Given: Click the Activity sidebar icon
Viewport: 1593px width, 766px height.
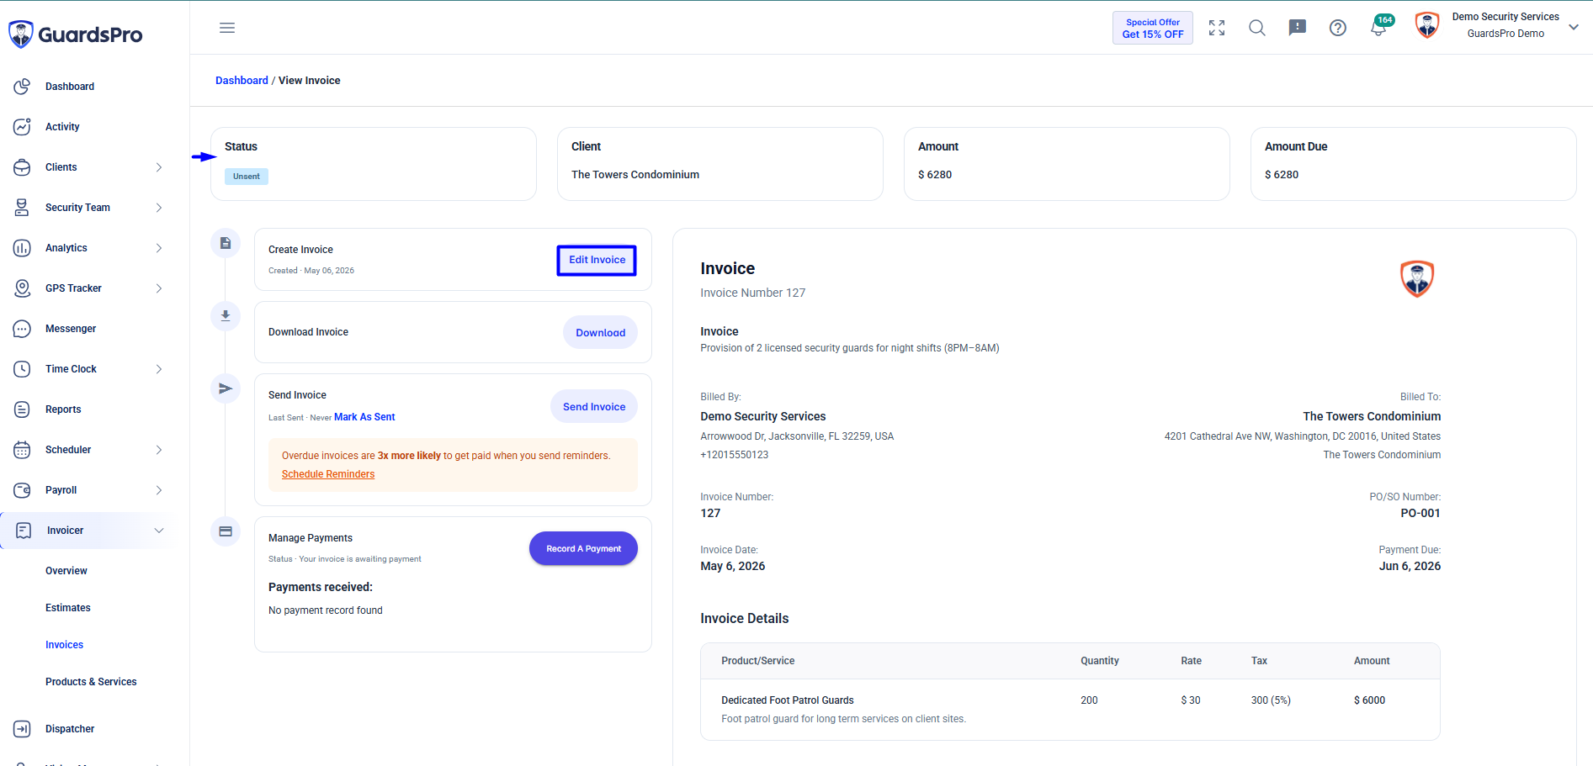Looking at the screenshot, I should click(23, 127).
